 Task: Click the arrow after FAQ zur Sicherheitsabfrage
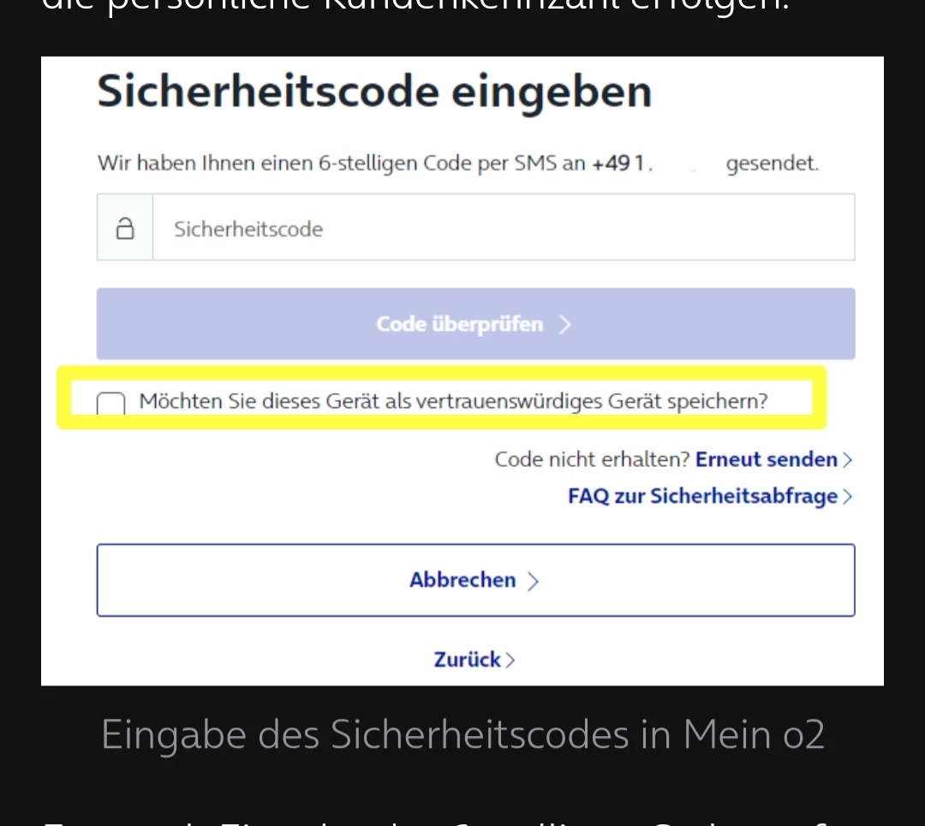coord(847,497)
